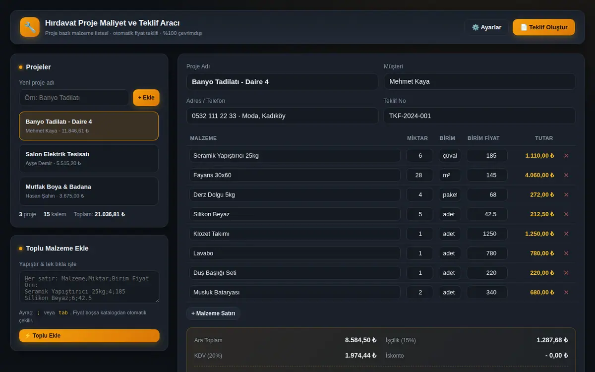
Task: Remove the Silikon Beyaz row
Action: 566,214
